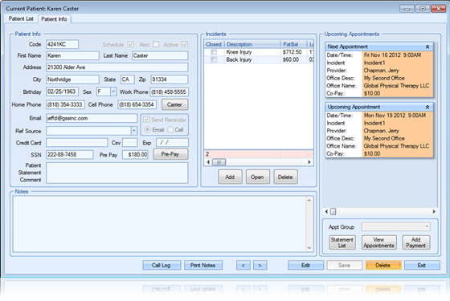
Task: Click the Work Phone field
Action: [x=169, y=92]
